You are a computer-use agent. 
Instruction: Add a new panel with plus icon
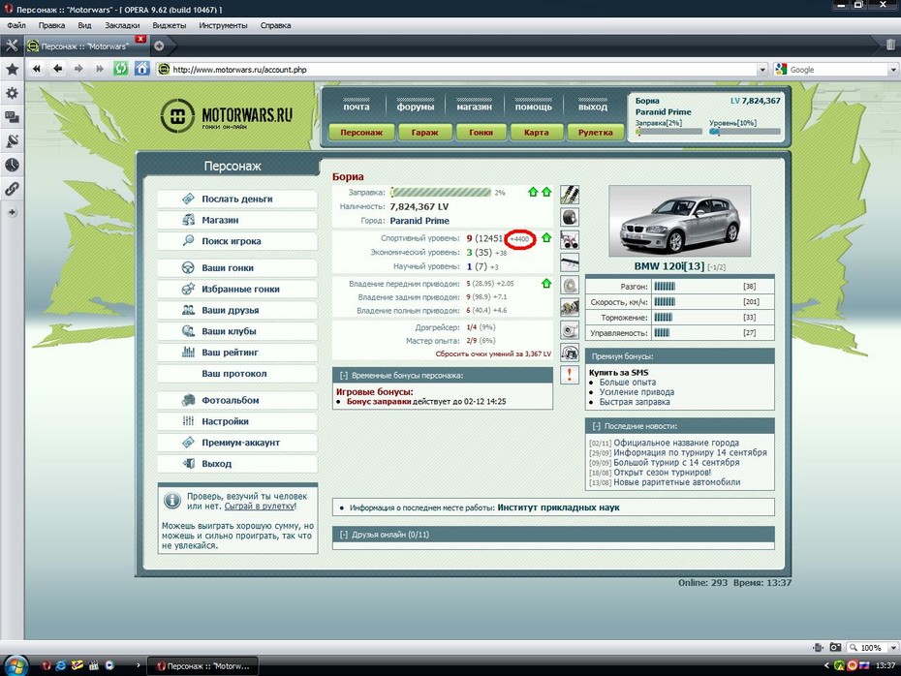point(12,212)
